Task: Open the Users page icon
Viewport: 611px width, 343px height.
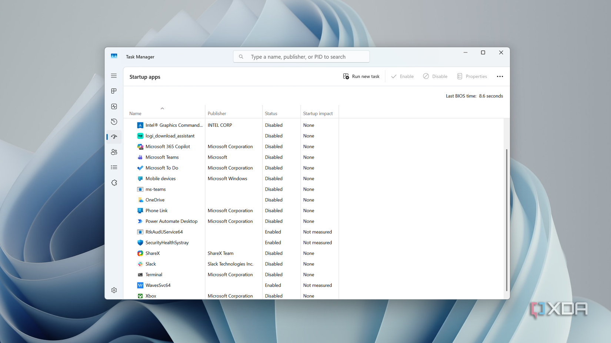Action: 114,152
